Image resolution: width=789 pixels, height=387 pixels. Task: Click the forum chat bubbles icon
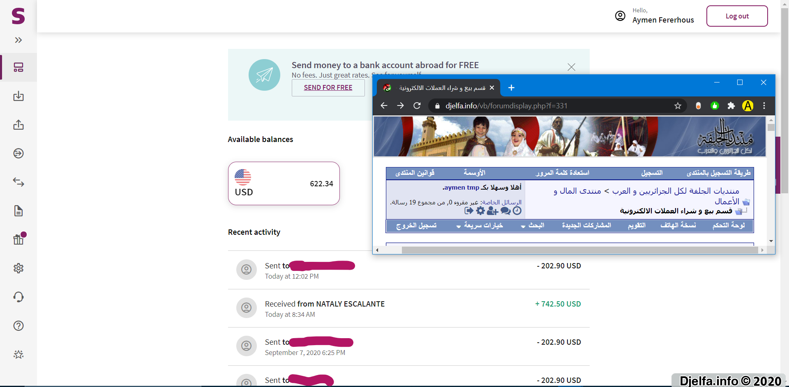pos(505,211)
